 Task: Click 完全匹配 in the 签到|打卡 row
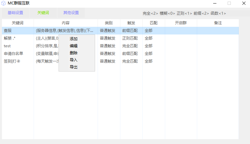coord(130,61)
